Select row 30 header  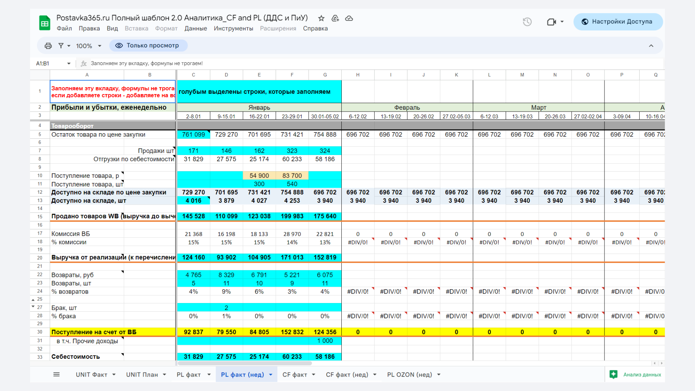pyautogui.click(x=40, y=332)
